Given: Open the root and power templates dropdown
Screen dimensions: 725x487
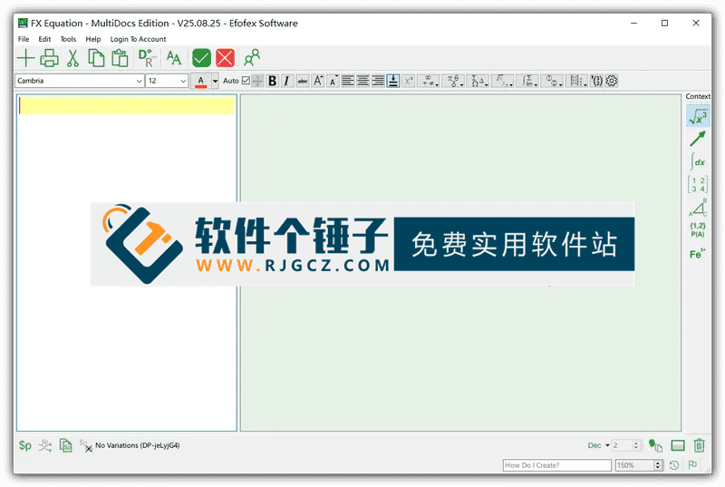Looking at the screenshot, I should (503, 81).
